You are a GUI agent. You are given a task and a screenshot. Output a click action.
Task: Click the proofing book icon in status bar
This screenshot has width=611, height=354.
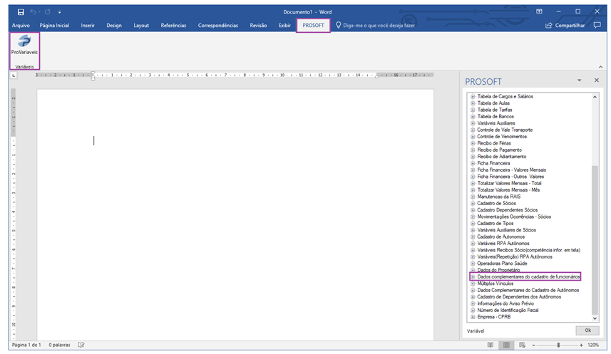[x=81, y=345]
